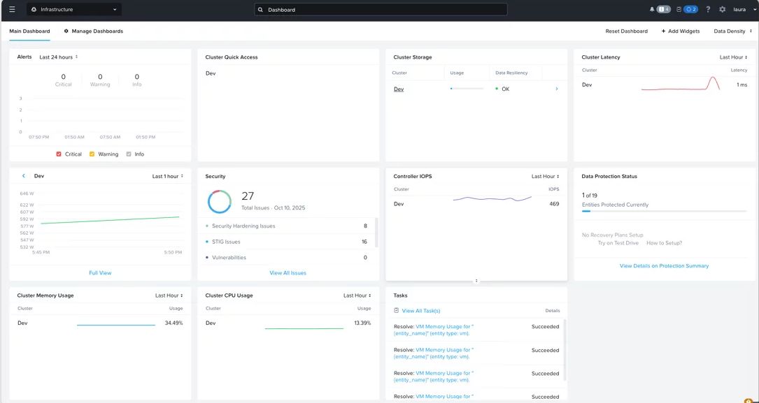The height and width of the screenshot is (403, 759).
Task: Click the back arrow beside Dev power chart
Action: click(x=24, y=177)
